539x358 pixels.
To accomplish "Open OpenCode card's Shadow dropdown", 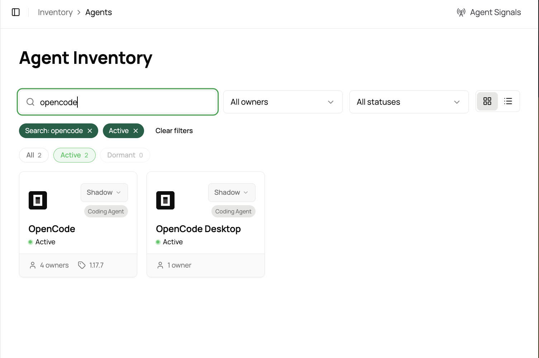I will pos(104,193).
